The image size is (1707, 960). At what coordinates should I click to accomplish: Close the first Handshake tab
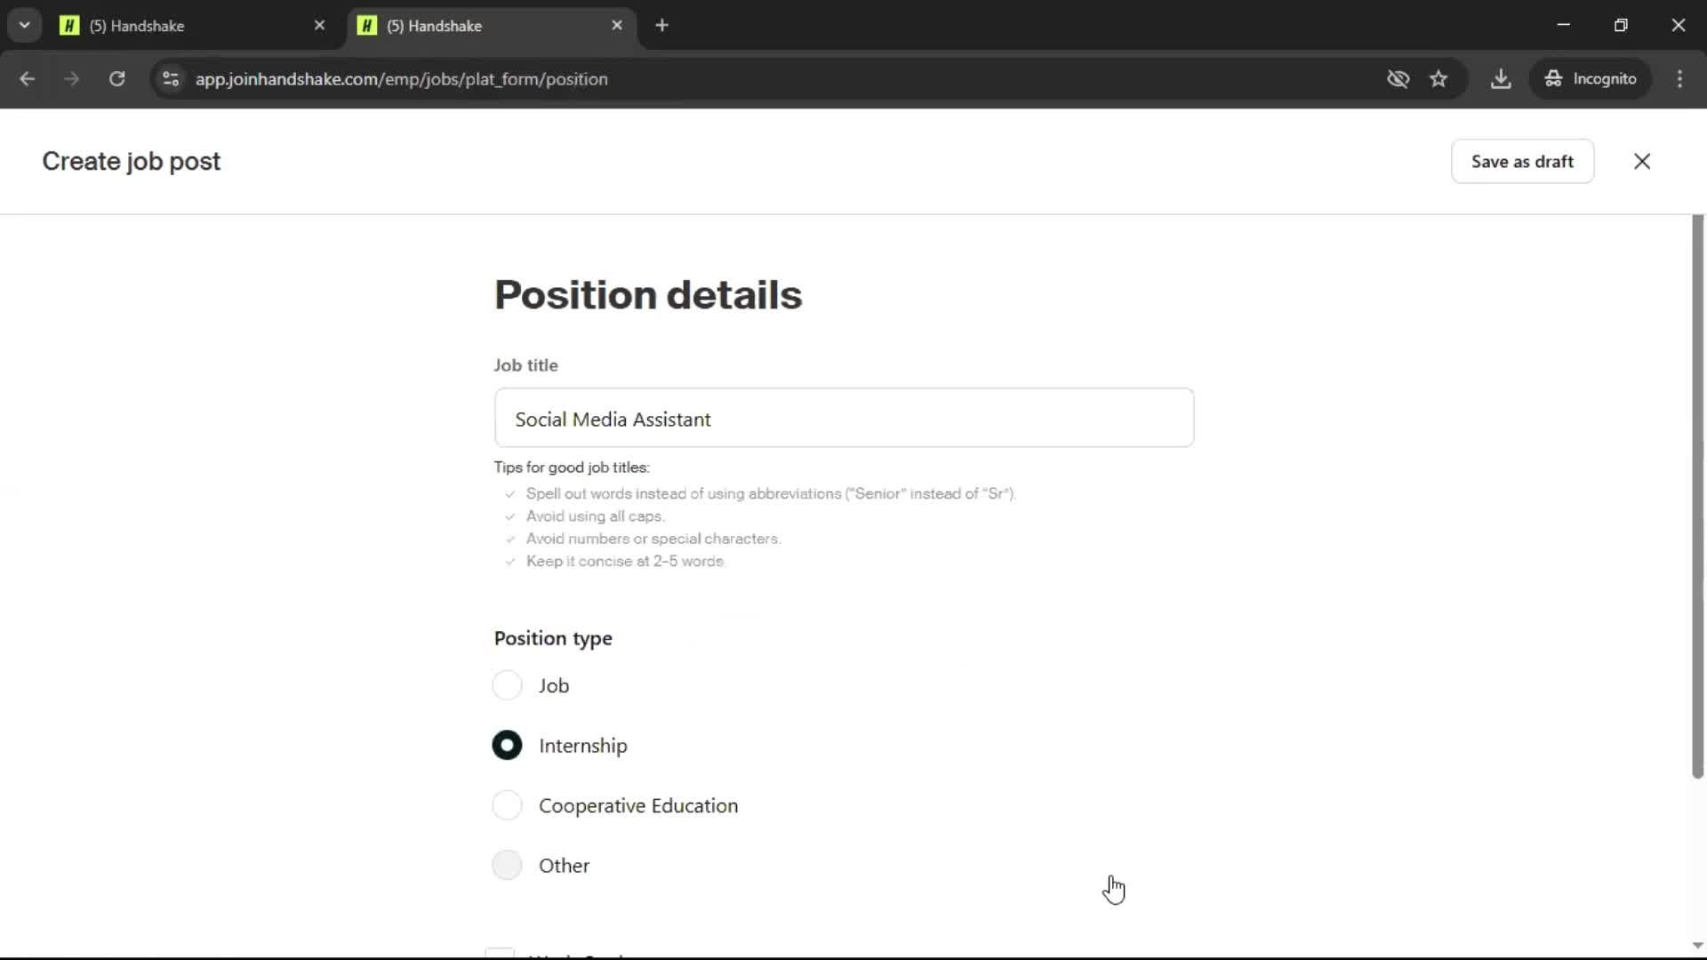(319, 26)
